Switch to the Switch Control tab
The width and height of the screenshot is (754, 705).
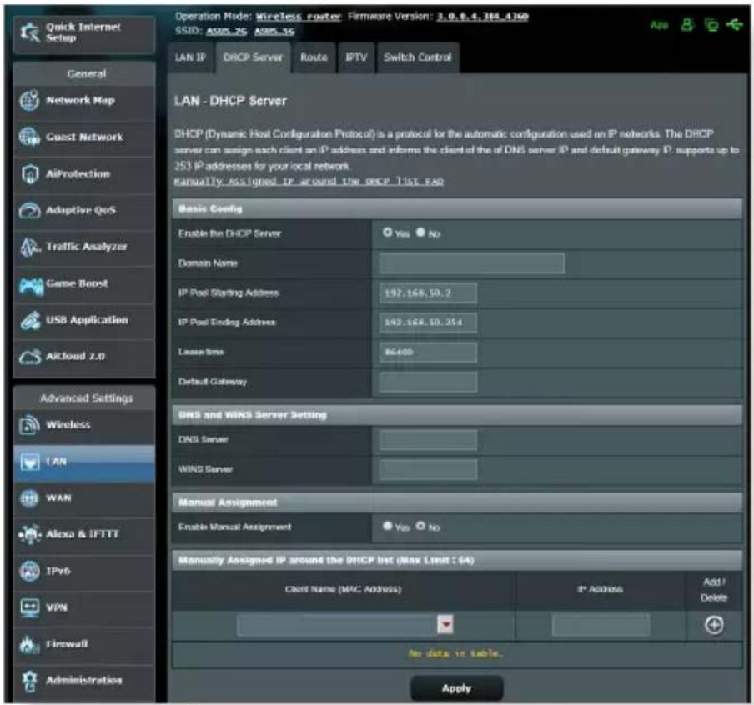417,57
